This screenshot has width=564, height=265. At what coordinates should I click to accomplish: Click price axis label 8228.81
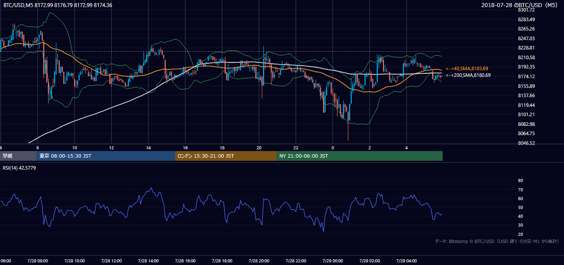pyautogui.click(x=526, y=48)
